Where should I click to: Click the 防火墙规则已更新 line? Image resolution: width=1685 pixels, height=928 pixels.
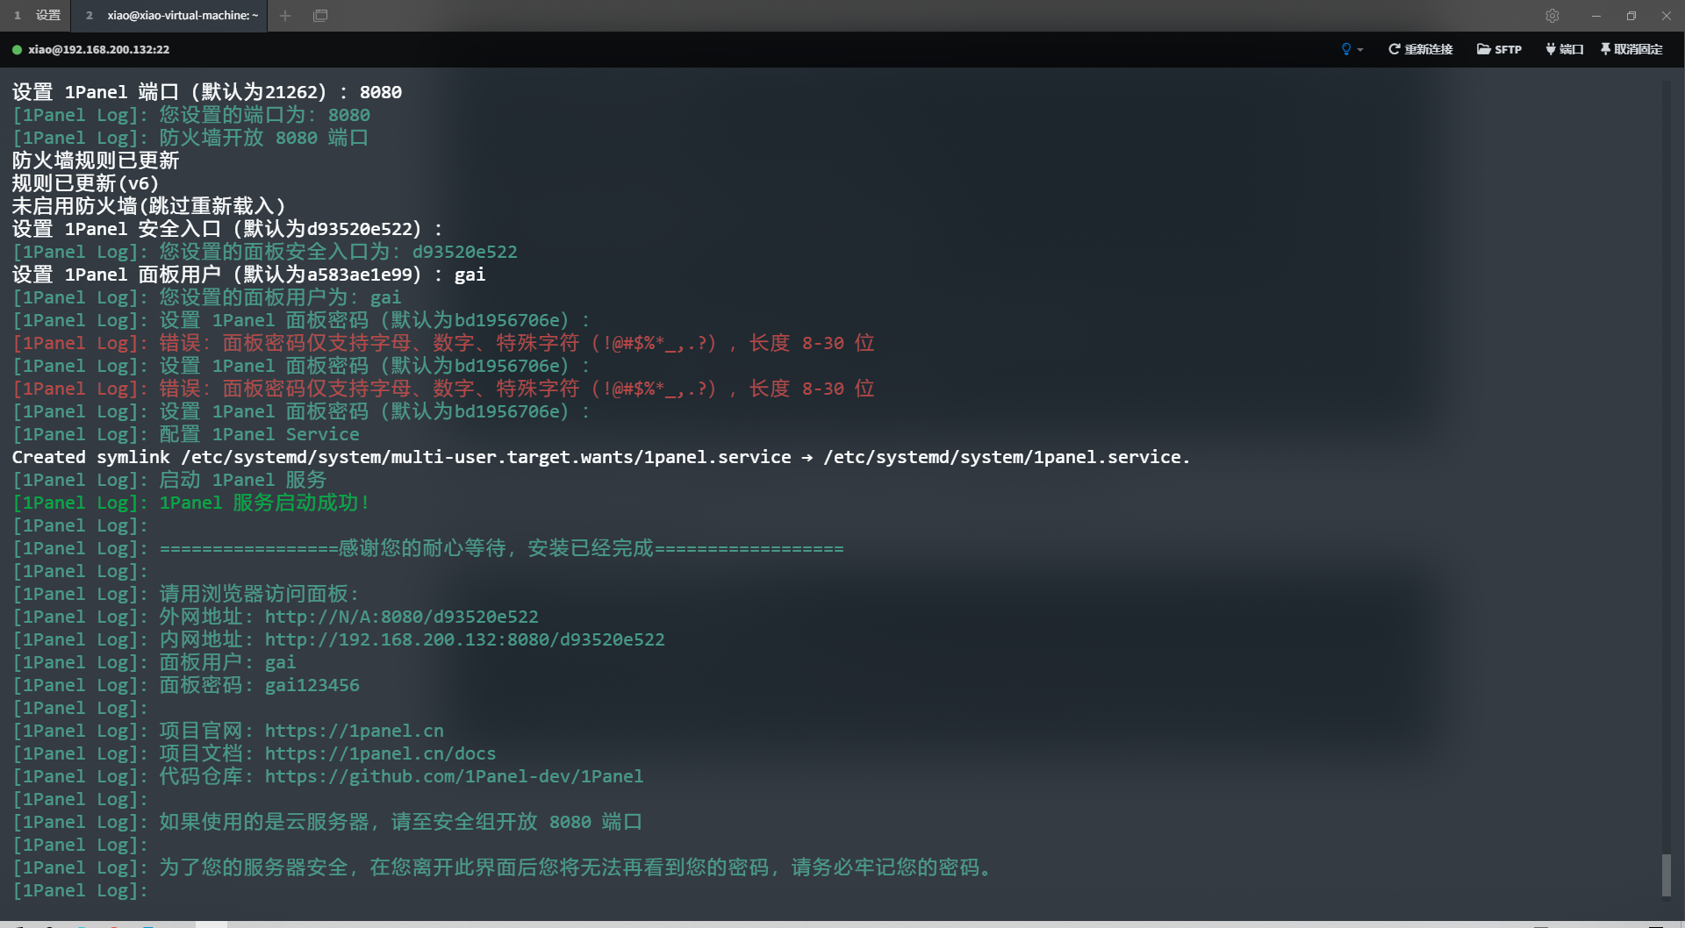coord(96,161)
